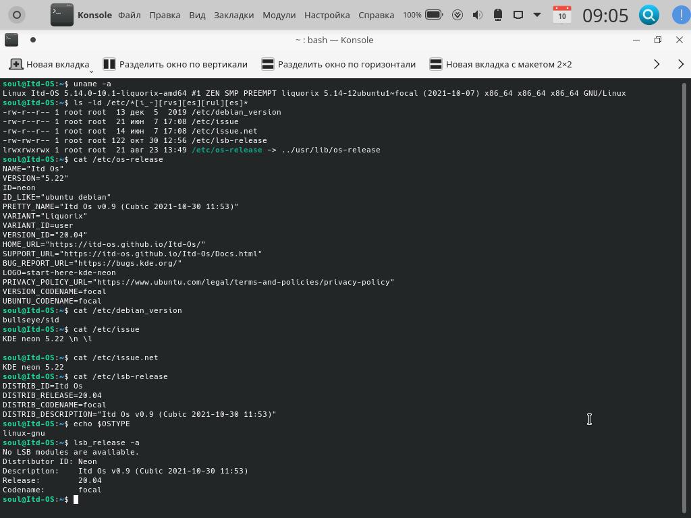Click Новая вкладка toolbar button

coord(49,64)
